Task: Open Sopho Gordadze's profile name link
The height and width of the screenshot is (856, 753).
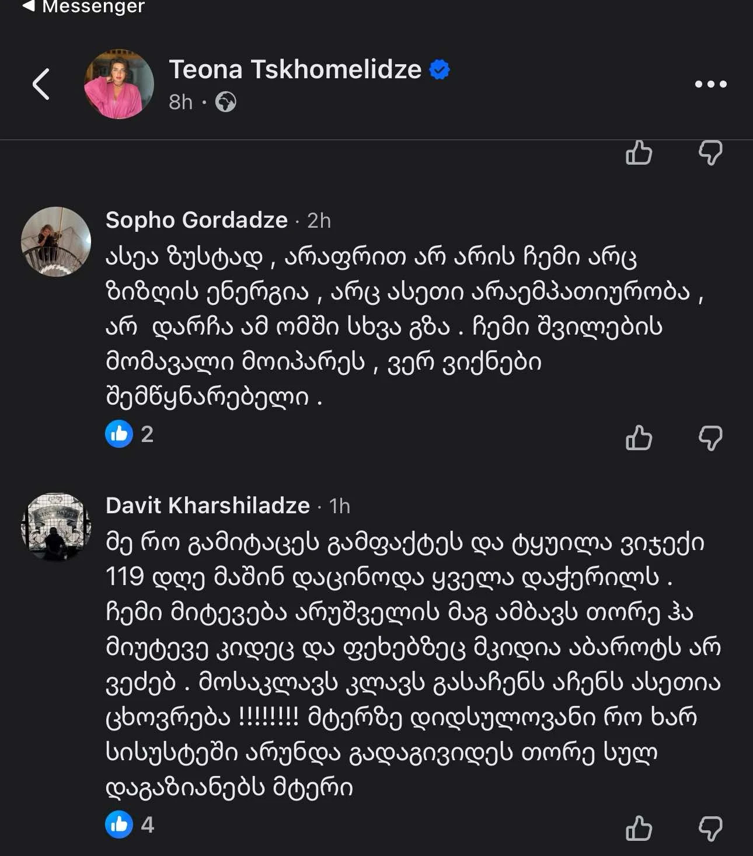Action: 196,220
